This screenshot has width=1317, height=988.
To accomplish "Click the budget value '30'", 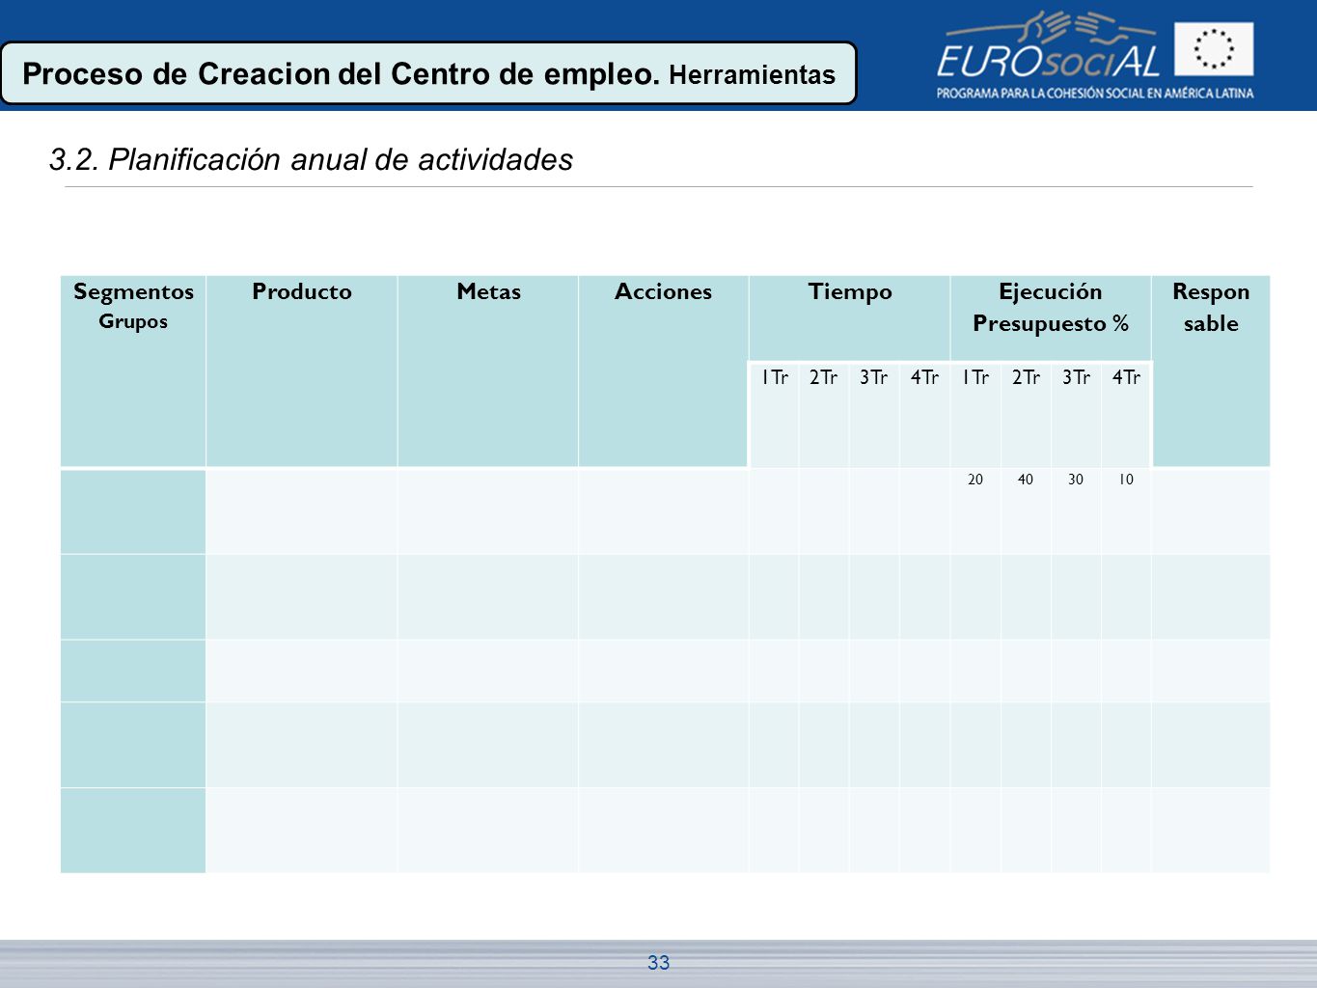I will (1076, 480).
